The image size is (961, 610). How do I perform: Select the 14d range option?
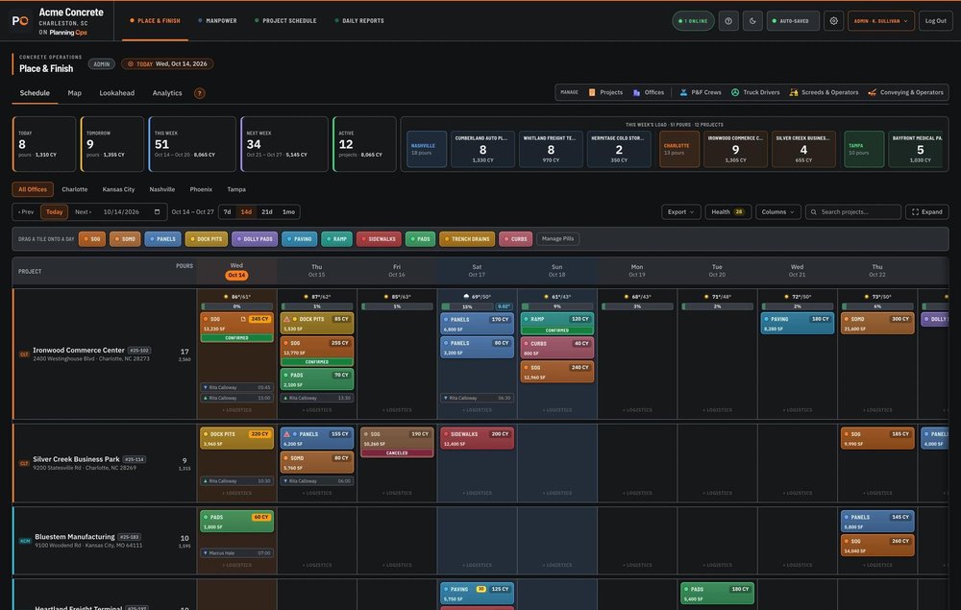coord(246,212)
